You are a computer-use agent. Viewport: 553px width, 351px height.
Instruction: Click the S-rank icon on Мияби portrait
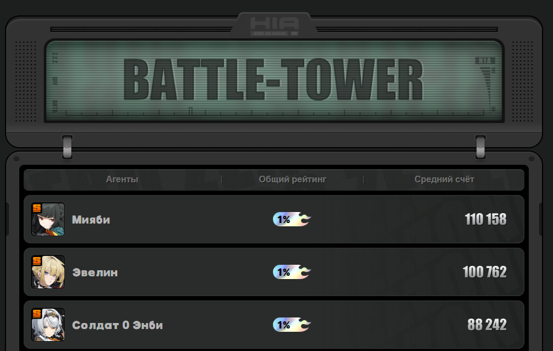(x=37, y=208)
